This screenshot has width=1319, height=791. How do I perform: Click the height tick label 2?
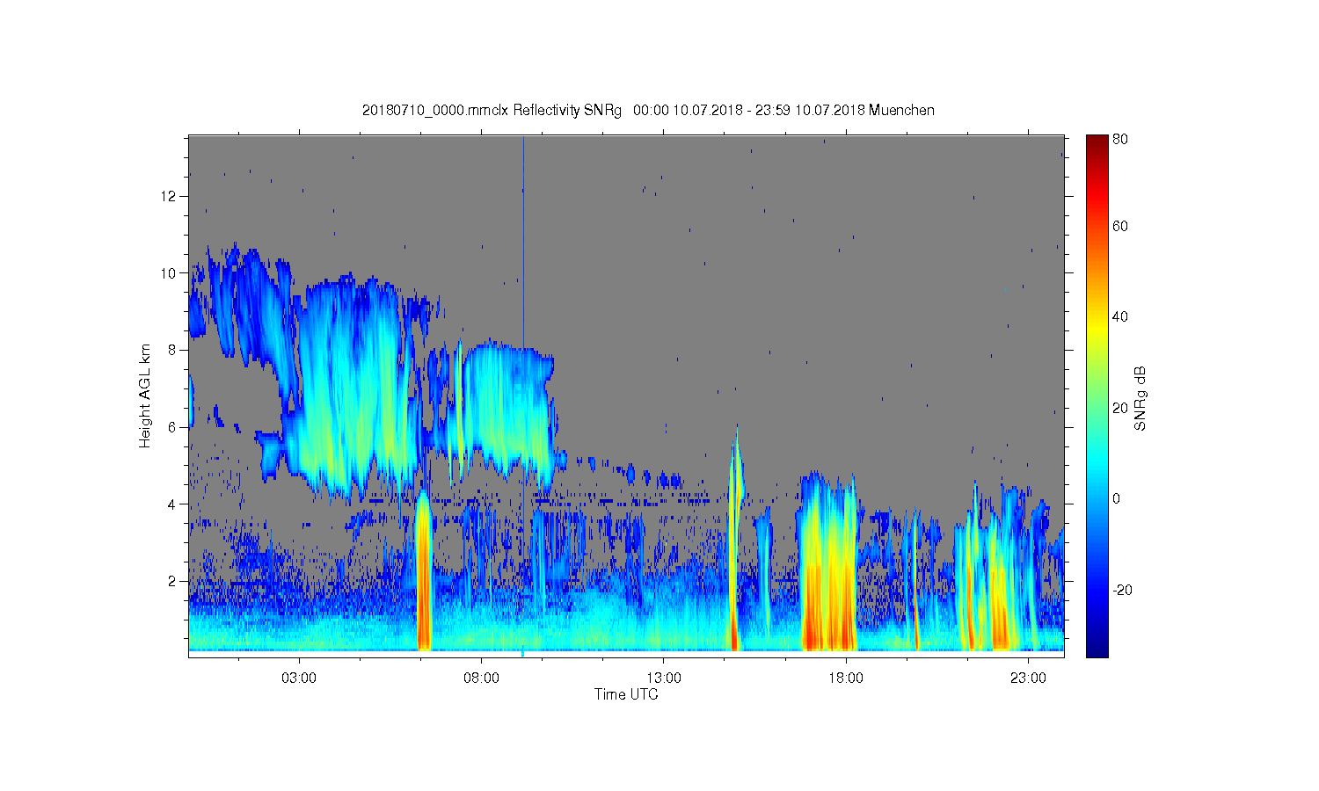[x=173, y=581]
